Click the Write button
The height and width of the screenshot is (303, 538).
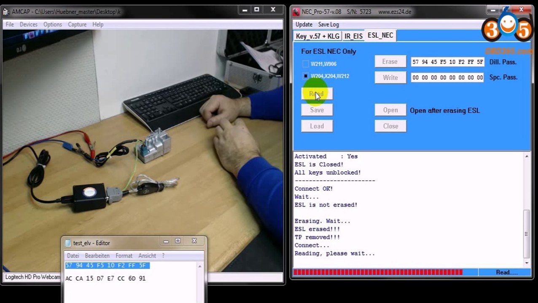(390, 77)
